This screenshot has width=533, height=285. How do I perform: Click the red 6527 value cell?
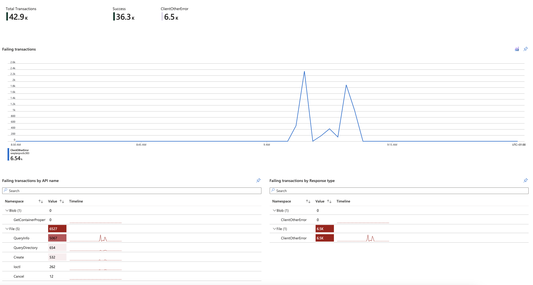point(57,229)
